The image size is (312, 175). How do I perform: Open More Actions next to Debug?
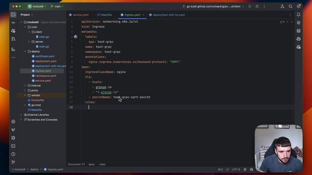pos(264,6)
